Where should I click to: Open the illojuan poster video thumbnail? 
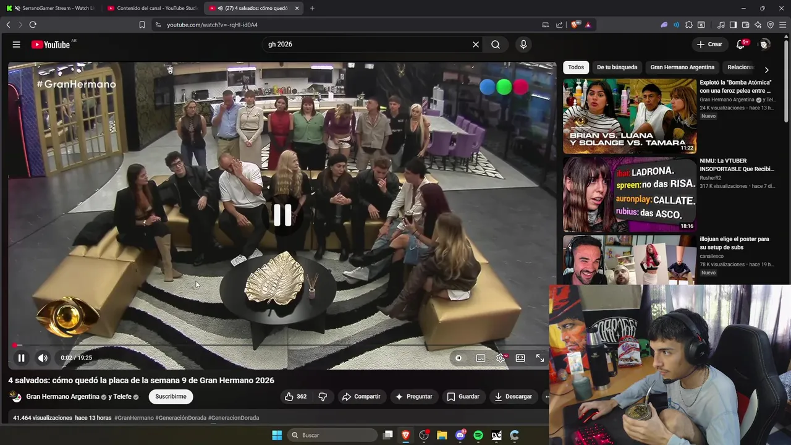click(630, 260)
